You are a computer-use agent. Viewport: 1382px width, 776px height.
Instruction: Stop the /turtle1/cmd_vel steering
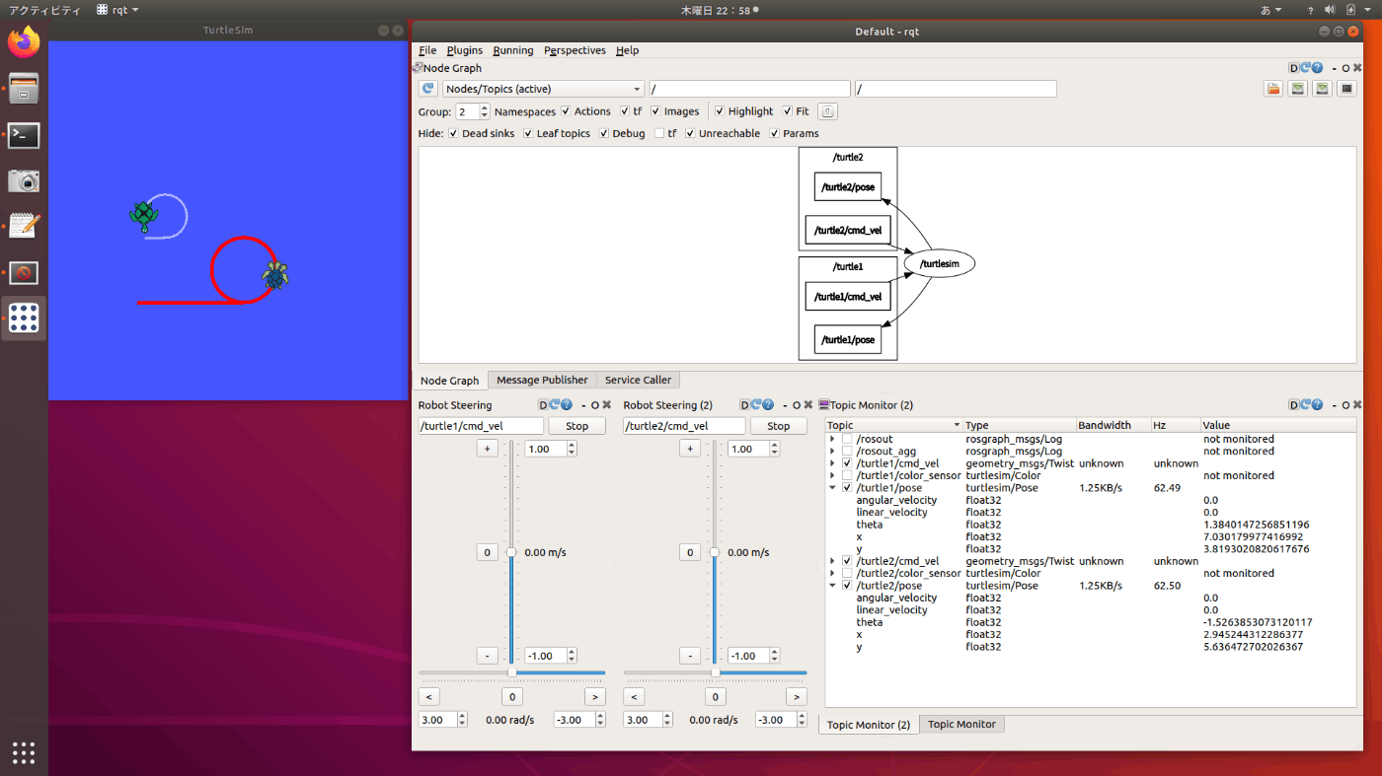(577, 426)
